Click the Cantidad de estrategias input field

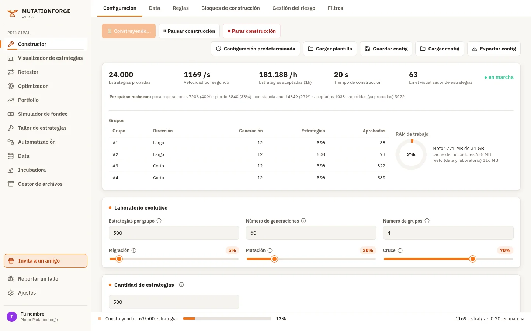174,302
